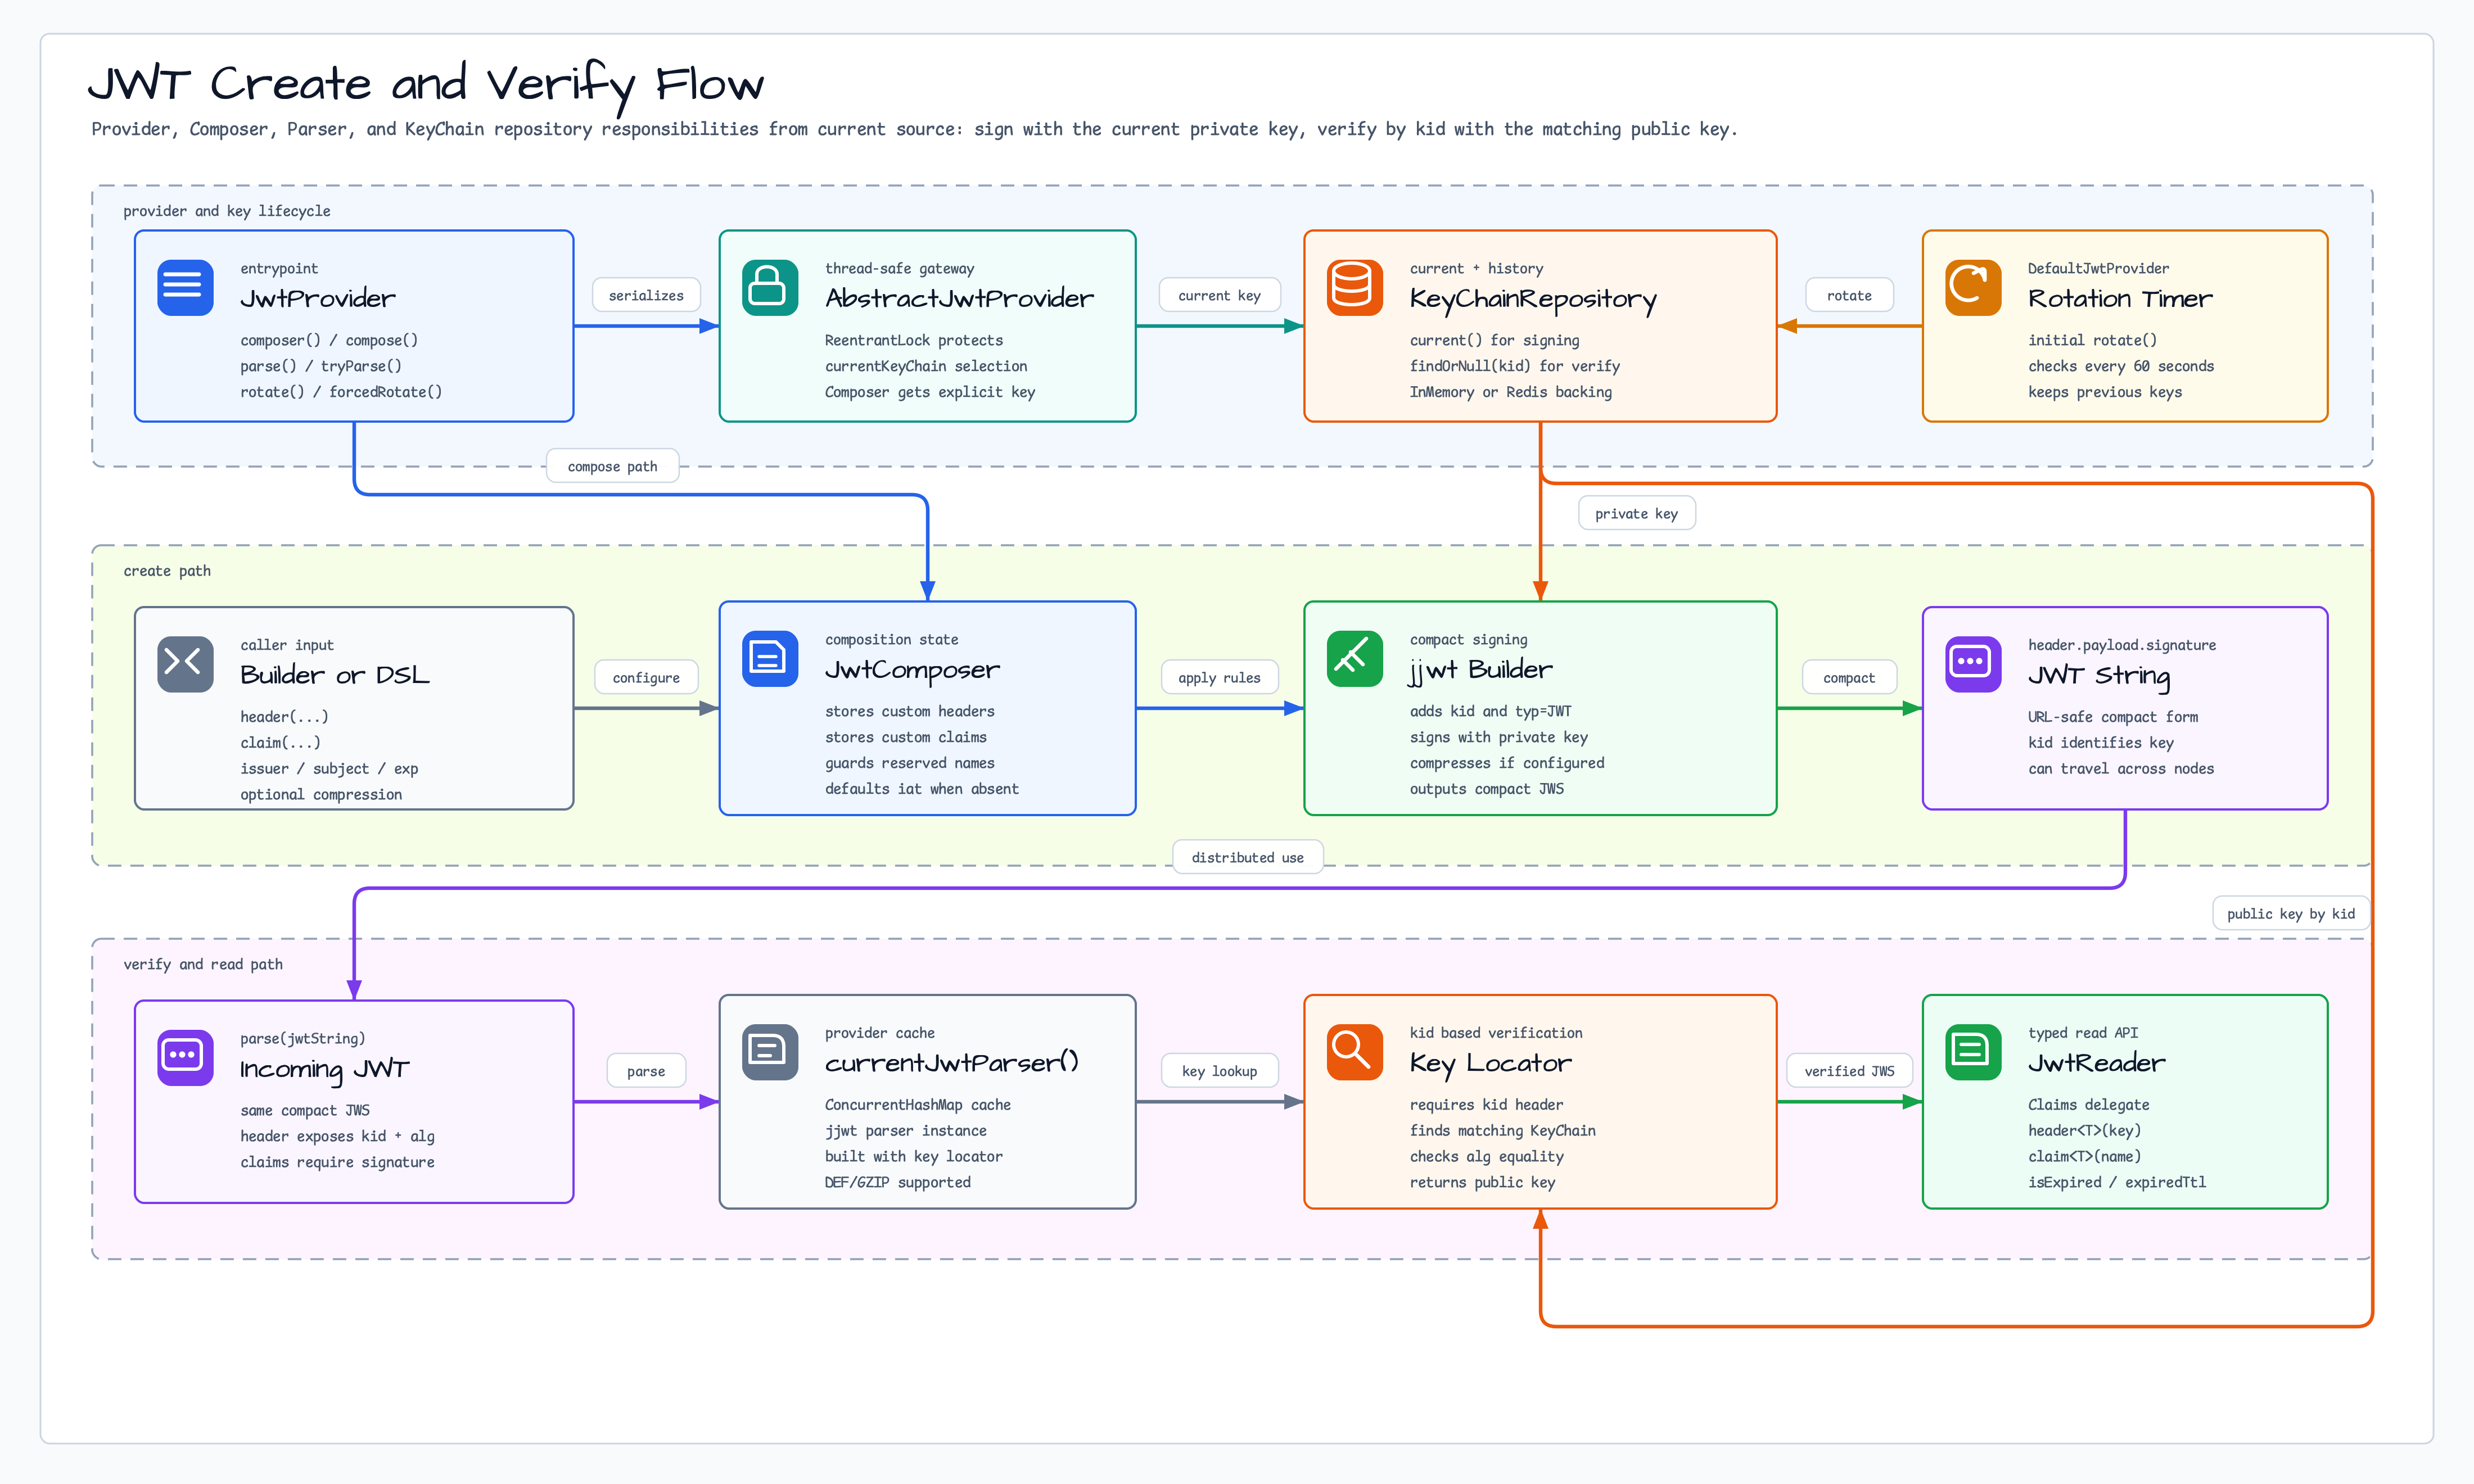Click 'header.payload.signature' caption

click(x=2121, y=645)
